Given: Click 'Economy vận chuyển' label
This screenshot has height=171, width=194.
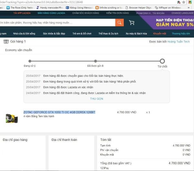Looking at the screenshot, I should [18, 50].
